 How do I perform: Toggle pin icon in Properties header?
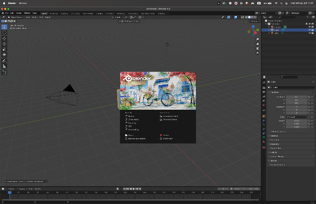[313, 82]
